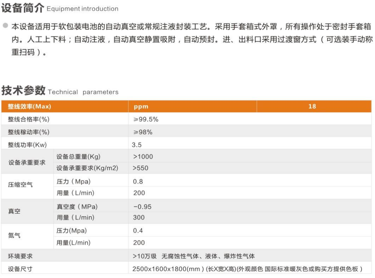Click the gray bullet before the introduction paragraph

coord(5,26)
